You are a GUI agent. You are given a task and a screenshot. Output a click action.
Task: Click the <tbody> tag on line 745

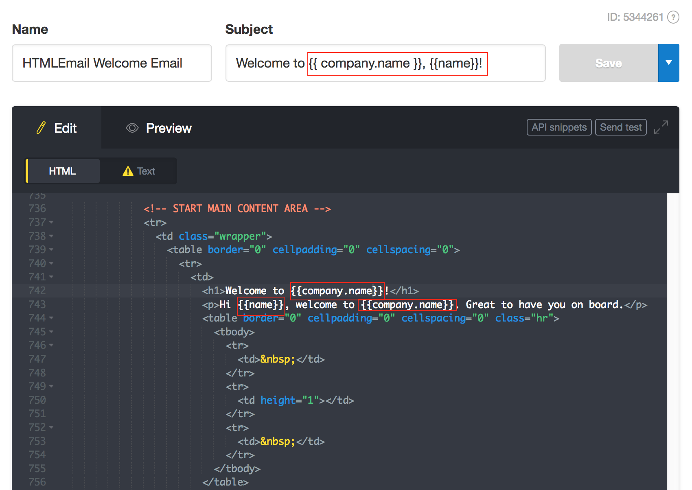click(234, 332)
